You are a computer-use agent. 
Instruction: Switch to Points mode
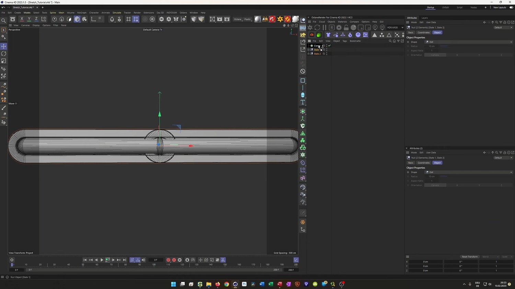(x=54, y=19)
